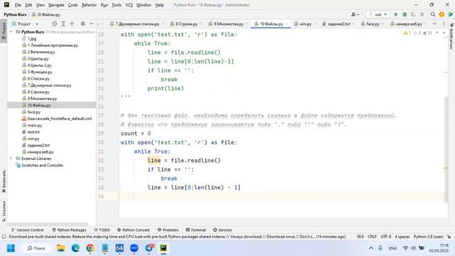Open the Notifications side panel
Viewport: 455px width, 256px height.
[x=451, y=36]
